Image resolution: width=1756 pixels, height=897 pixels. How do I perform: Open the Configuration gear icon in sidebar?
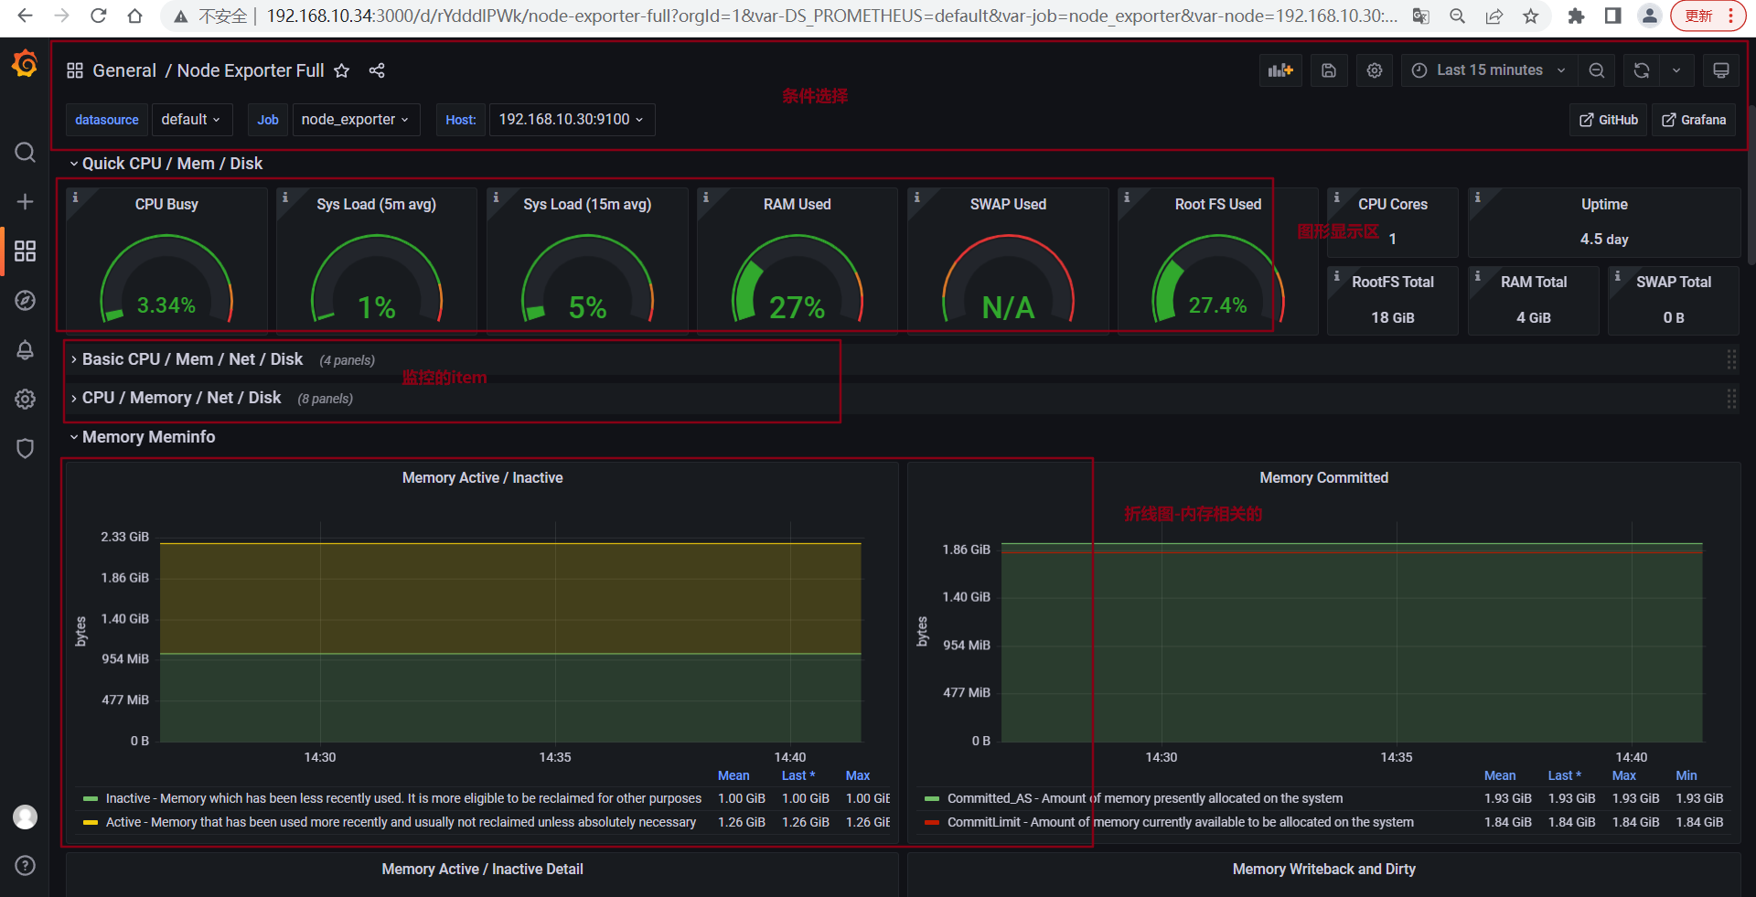pyautogui.click(x=25, y=399)
